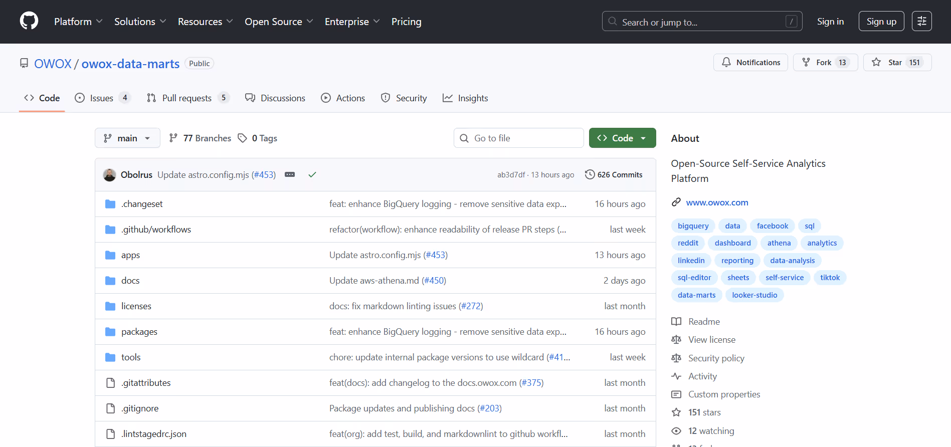Click the link icon beside www.owox.com
This screenshot has width=951, height=447.
(x=676, y=202)
